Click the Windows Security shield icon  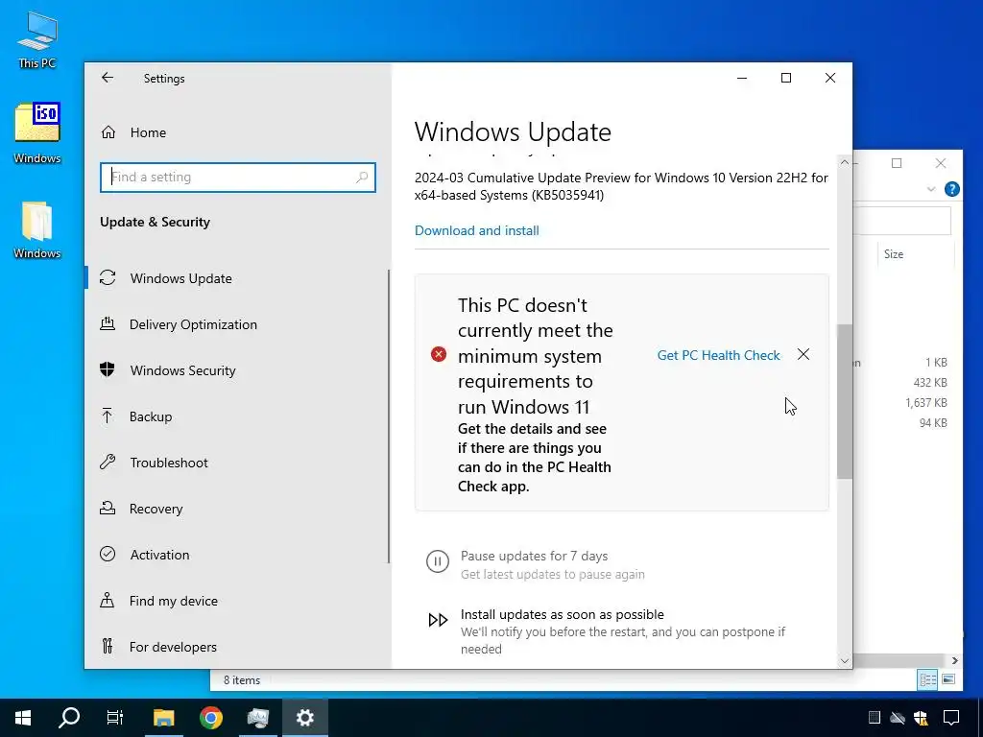[x=108, y=369]
